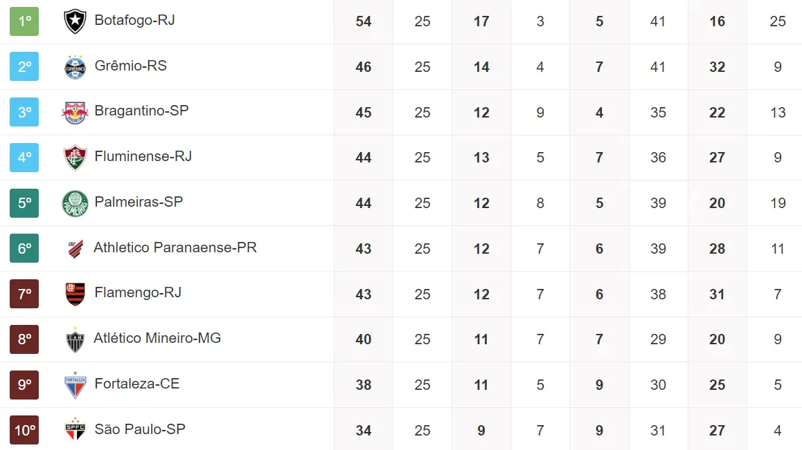Click the Palmeiras-SP green crest
Image resolution: width=802 pixels, height=450 pixels.
point(75,203)
